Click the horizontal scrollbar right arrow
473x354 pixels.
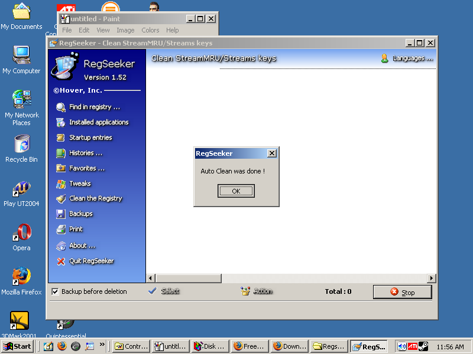click(x=432, y=278)
